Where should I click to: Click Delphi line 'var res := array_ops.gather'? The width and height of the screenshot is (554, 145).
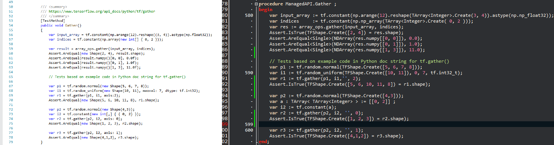(336, 27)
